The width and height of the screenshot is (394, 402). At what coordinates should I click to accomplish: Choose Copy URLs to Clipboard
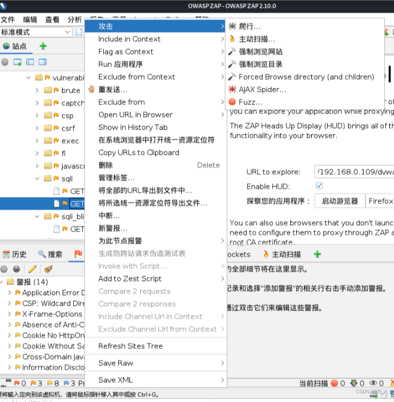click(x=155, y=153)
